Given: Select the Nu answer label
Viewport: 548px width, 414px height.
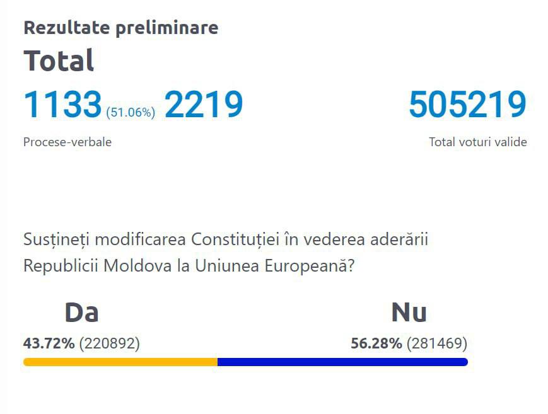Looking at the screenshot, I should pos(409,313).
